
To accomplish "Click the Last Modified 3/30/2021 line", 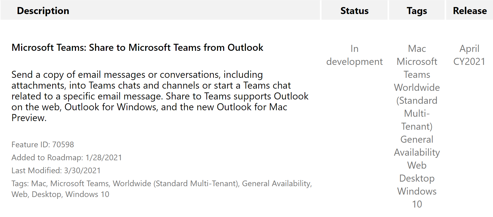I will click(56, 171).
